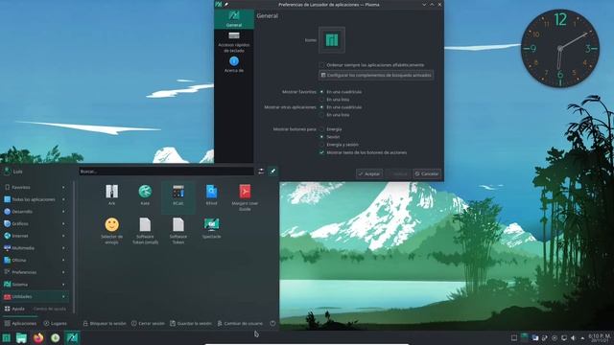Open the Utilidades category
614x345 pixels.
point(35,296)
